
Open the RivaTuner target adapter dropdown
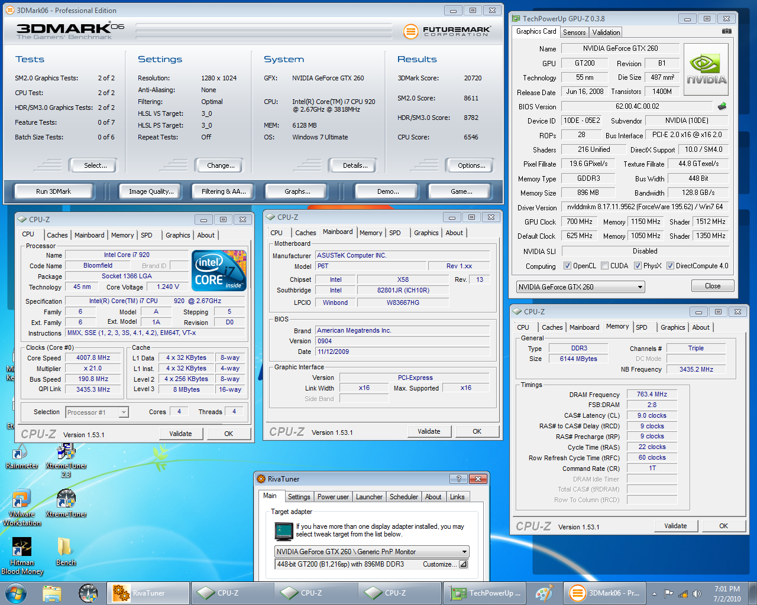pos(464,552)
